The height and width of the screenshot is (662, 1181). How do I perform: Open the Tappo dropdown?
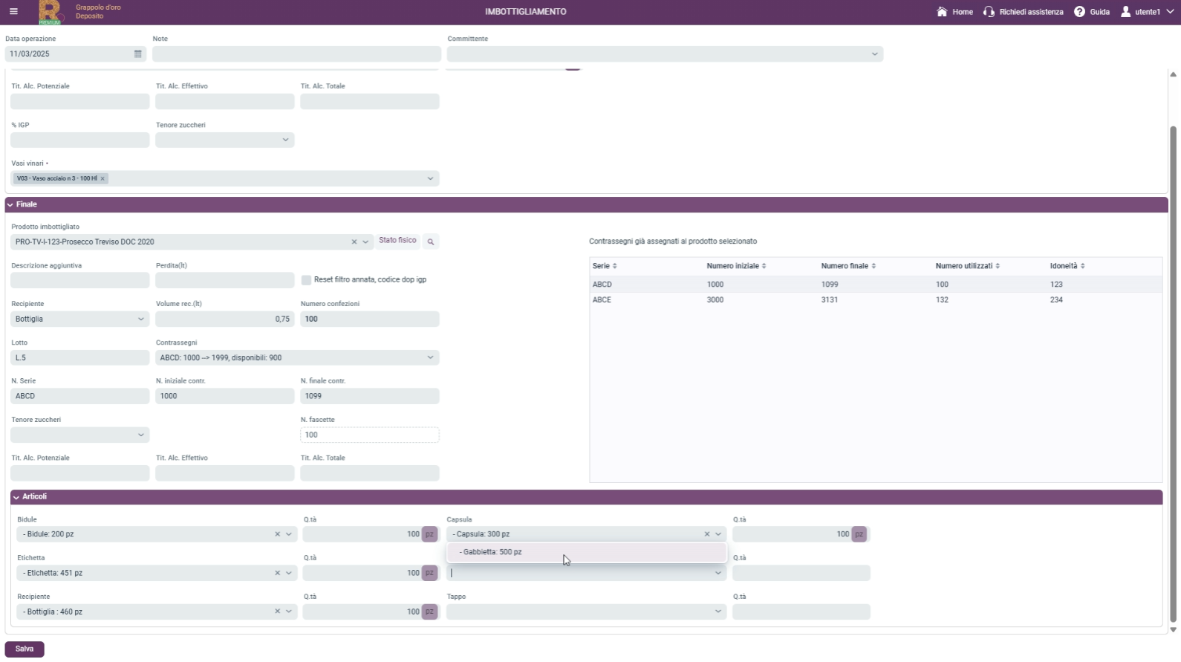586,611
